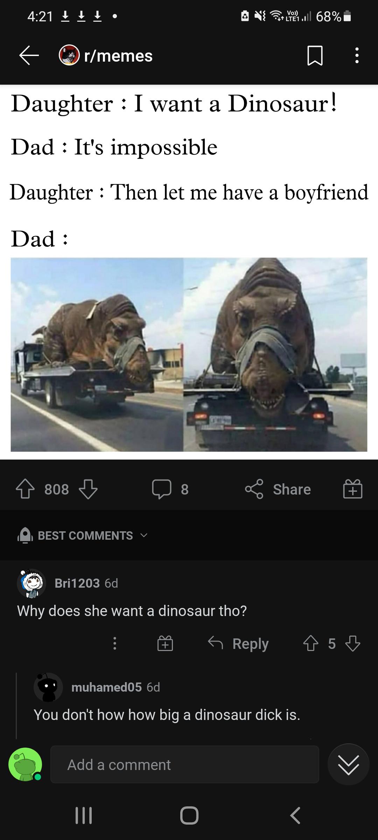Open the three-dot overflow menu in header
This screenshot has height=840, width=378.
click(x=357, y=56)
